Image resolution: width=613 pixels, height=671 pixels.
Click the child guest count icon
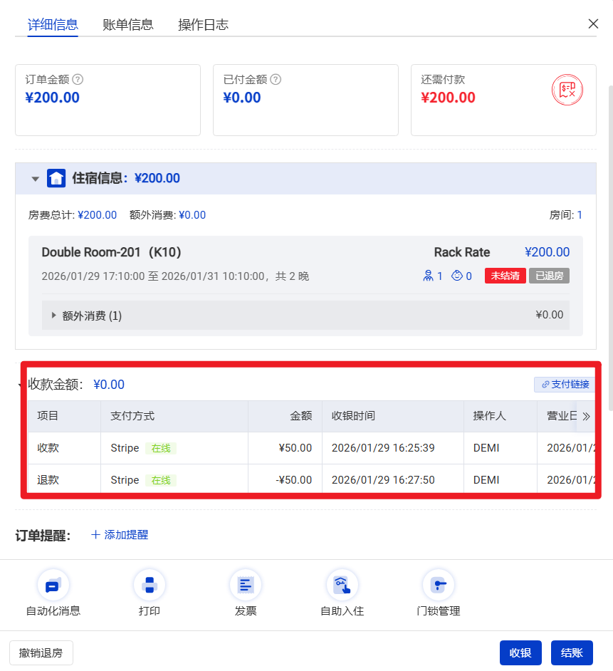(457, 276)
